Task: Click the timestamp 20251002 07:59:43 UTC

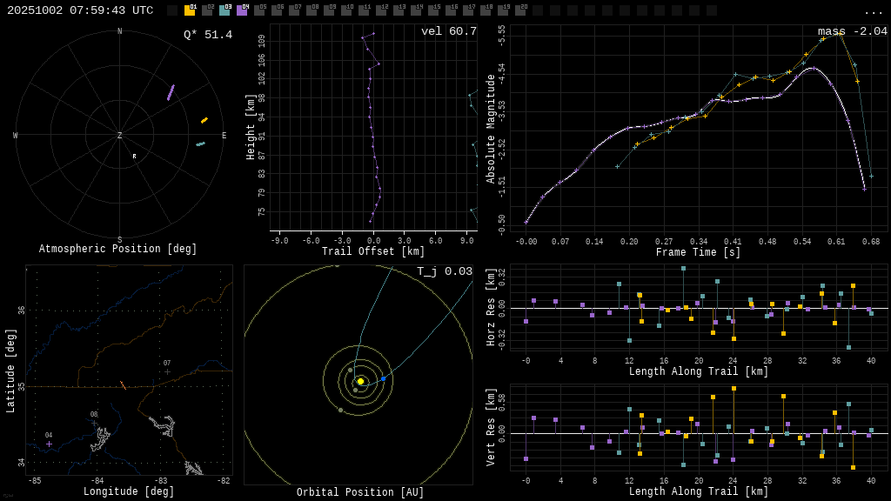Action: 80,10
